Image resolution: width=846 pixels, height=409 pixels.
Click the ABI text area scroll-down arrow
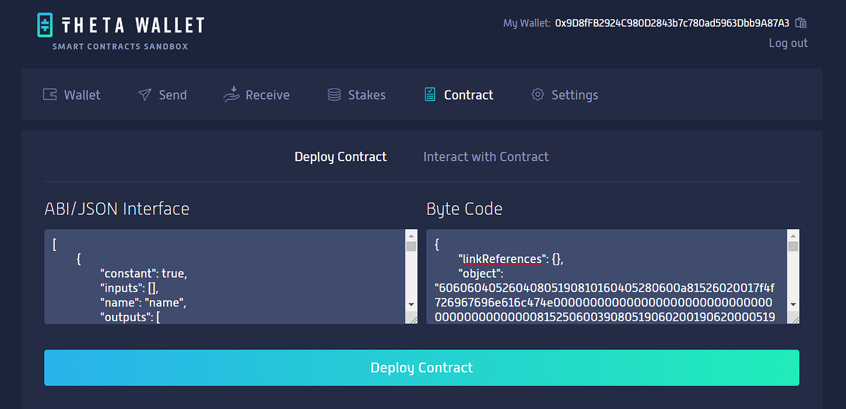click(412, 305)
